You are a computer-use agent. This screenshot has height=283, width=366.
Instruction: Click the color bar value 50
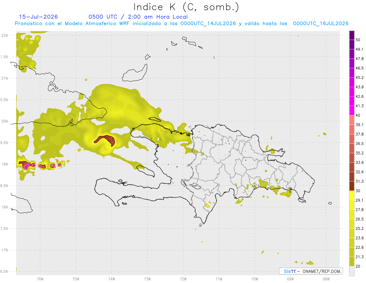point(358,40)
